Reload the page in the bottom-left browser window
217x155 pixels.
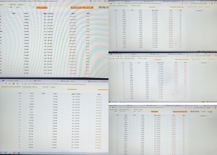click(x=6, y=84)
